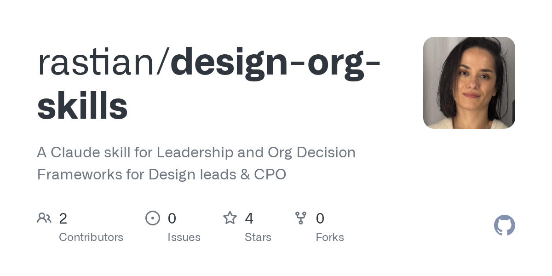Click the Forks branch icon
Viewport: 552px width, 276px height.
[x=301, y=218]
